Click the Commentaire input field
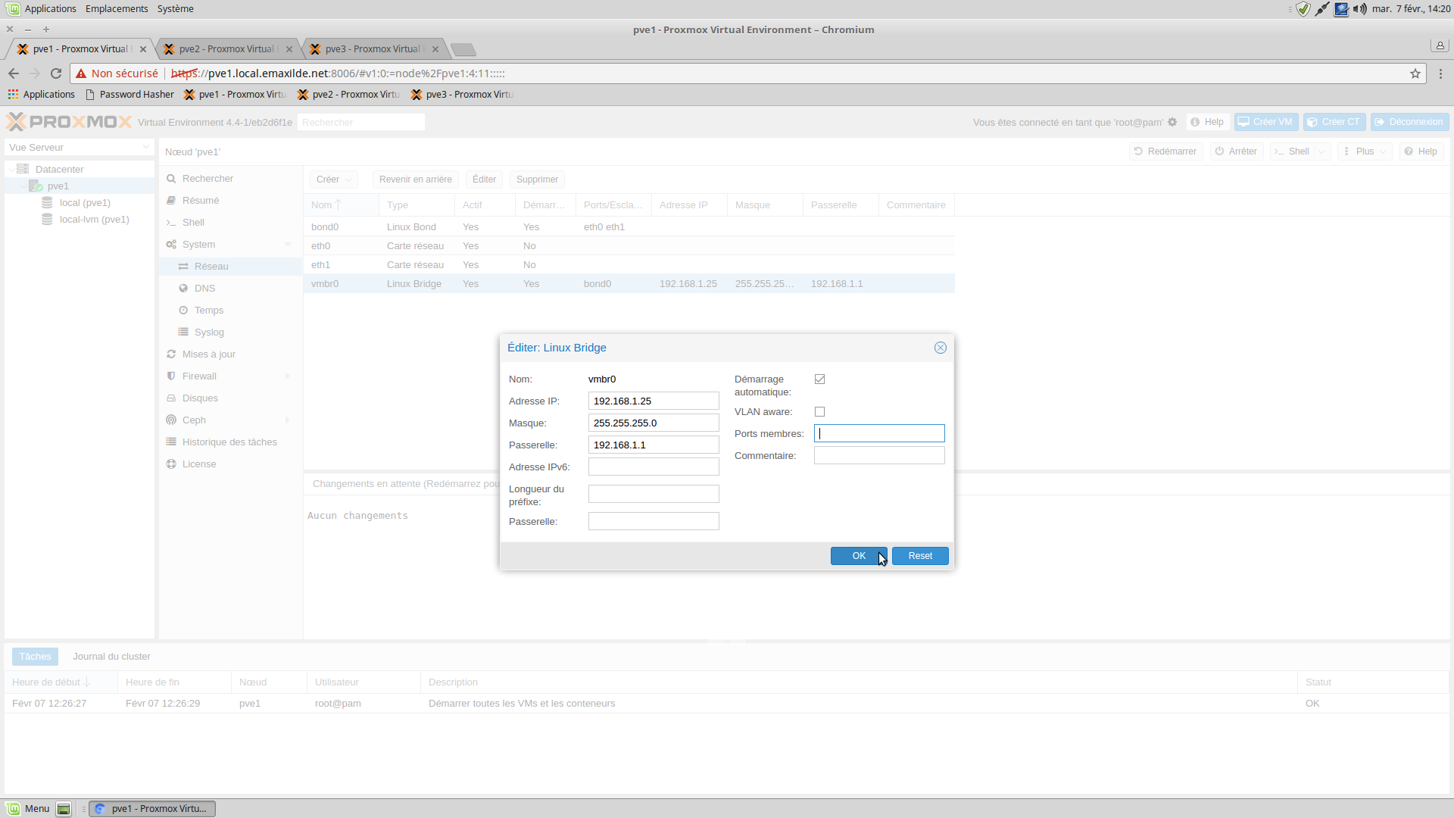The image size is (1454, 818). [879, 455]
